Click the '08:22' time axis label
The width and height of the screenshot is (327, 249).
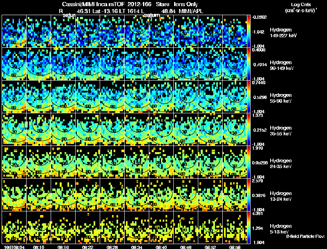point(88,247)
